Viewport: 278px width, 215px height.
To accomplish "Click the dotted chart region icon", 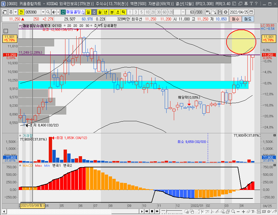I will [197, 211].
